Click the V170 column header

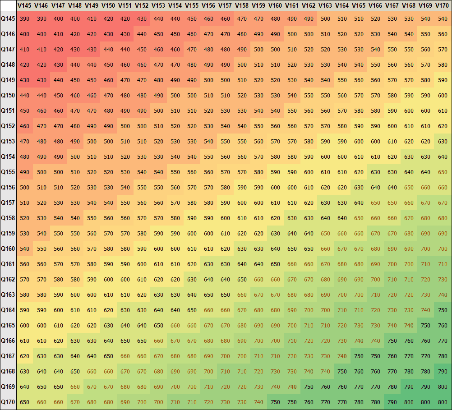(x=442, y=5)
